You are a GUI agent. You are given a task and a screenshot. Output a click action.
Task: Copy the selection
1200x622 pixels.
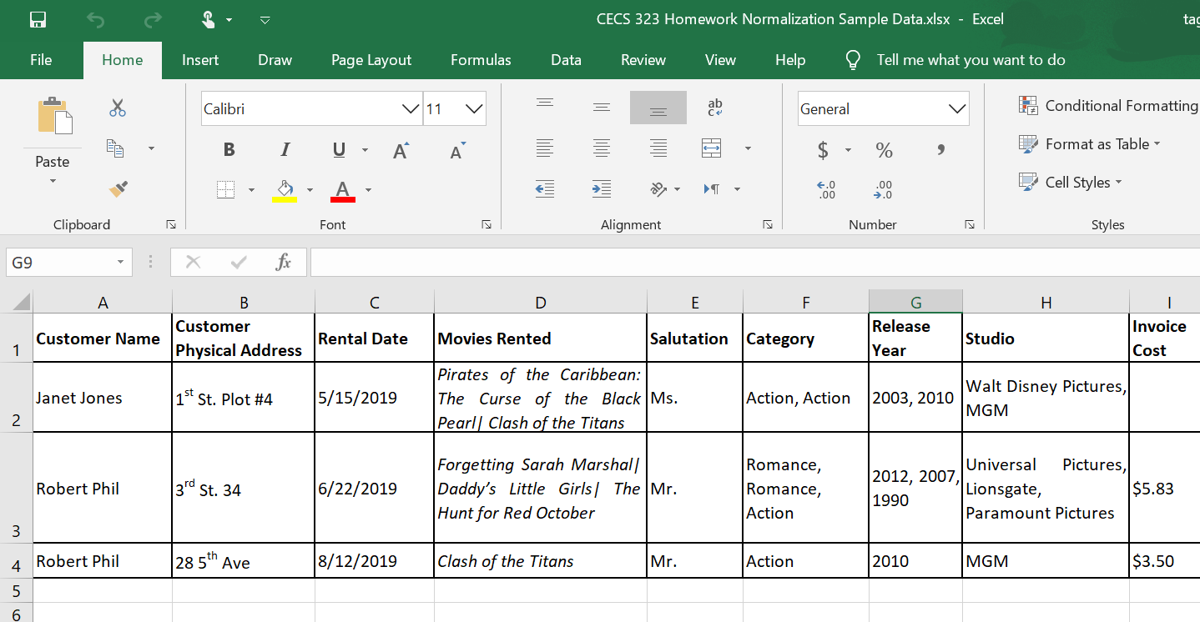coord(116,148)
